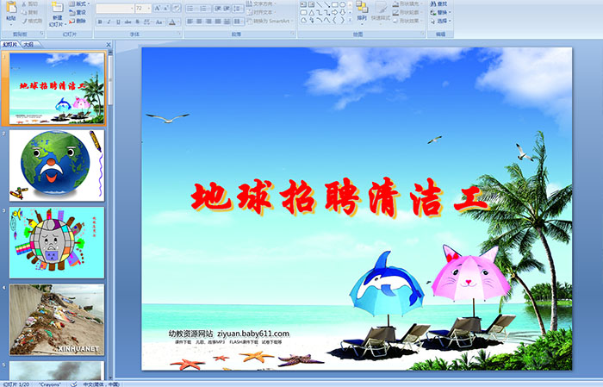Screen dimensions: 603x387
Task: Open the Replace (替换) dropdown
Action: (441, 12)
